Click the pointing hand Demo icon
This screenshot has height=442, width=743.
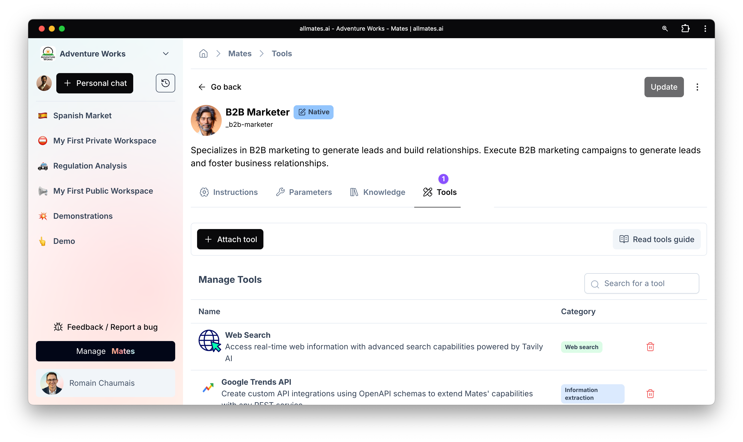point(43,241)
